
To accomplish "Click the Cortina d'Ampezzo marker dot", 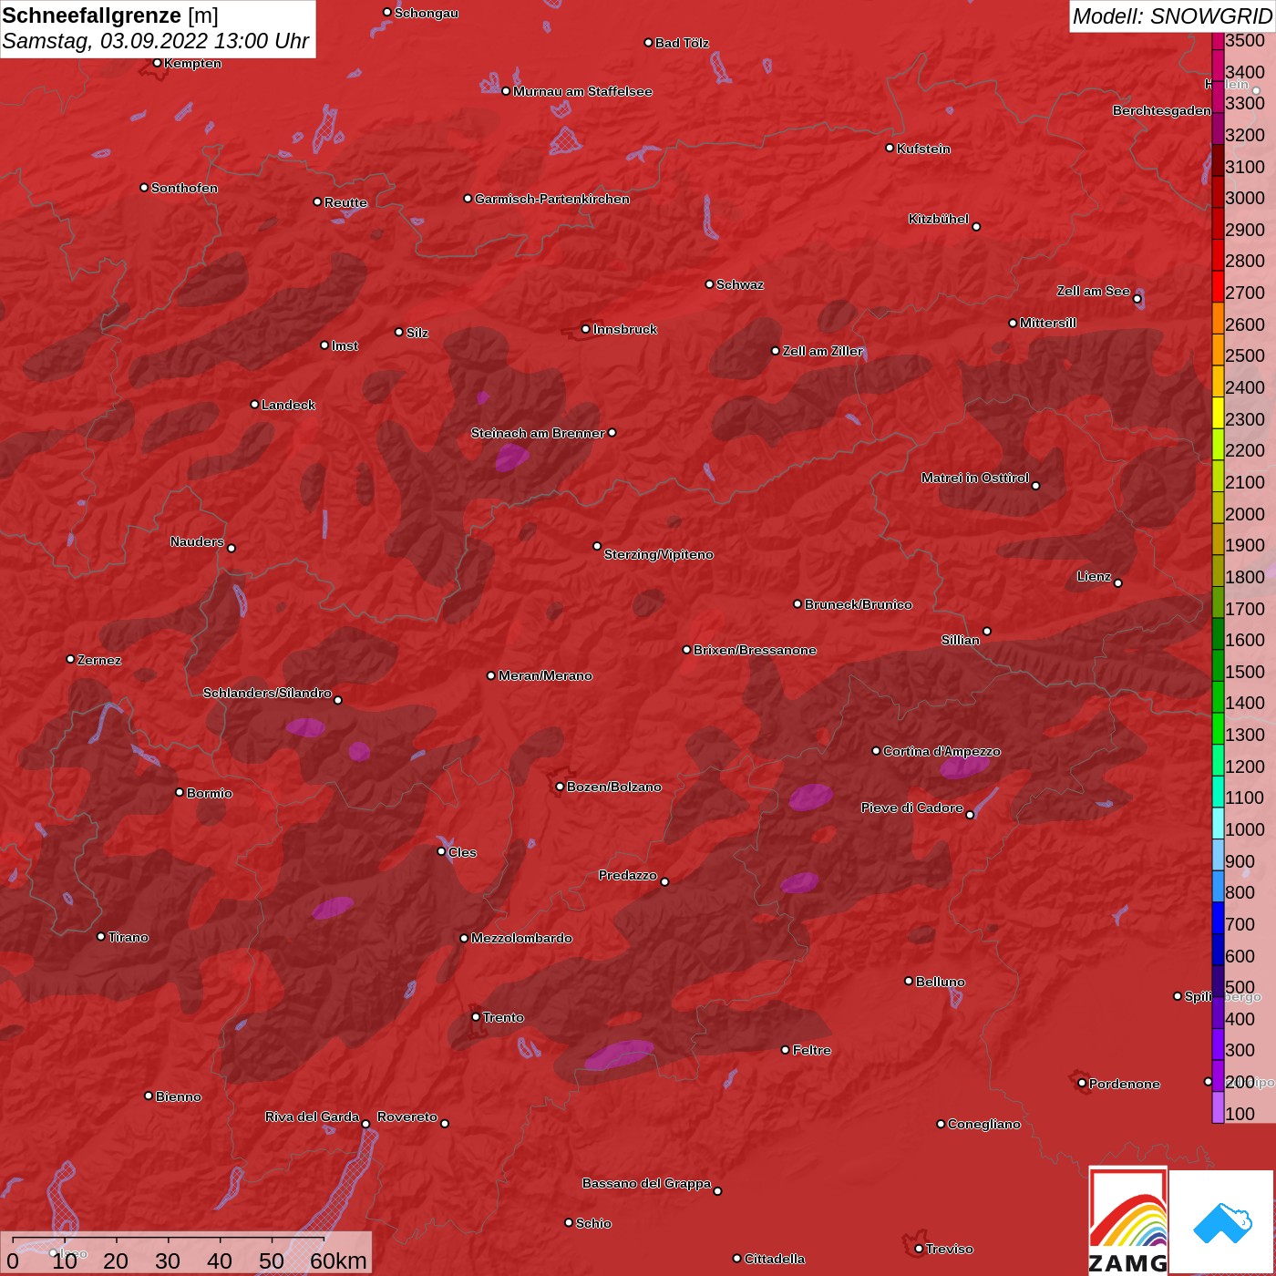I will tap(876, 751).
